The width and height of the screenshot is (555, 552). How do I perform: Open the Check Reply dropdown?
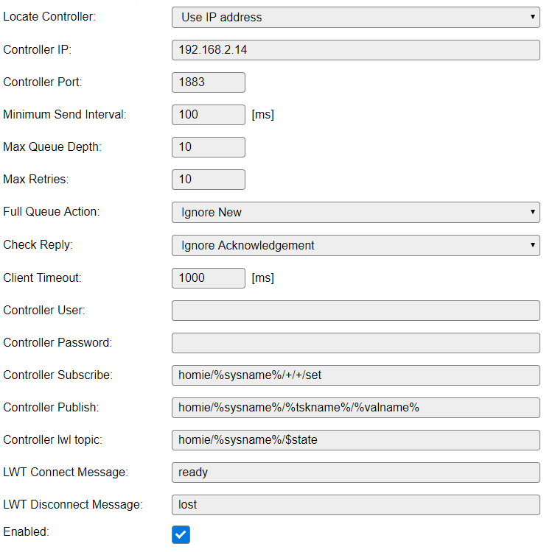[356, 245]
